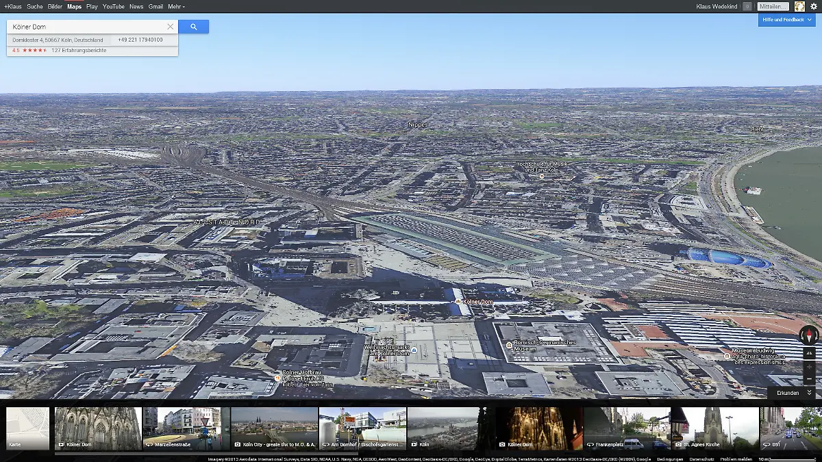Select Gmail in the Google bar

[x=155, y=6]
